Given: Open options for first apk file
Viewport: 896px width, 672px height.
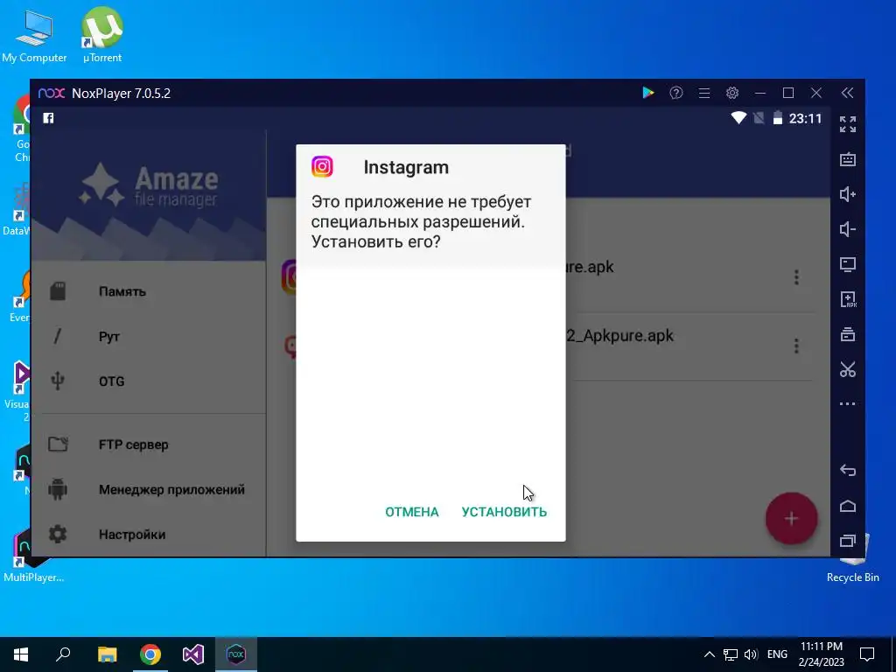Looking at the screenshot, I should pyautogui.click(x=796, y=277).
